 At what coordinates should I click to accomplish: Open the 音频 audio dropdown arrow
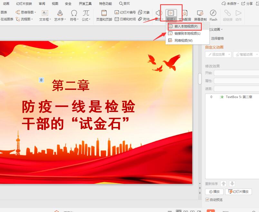click(162, 19)
